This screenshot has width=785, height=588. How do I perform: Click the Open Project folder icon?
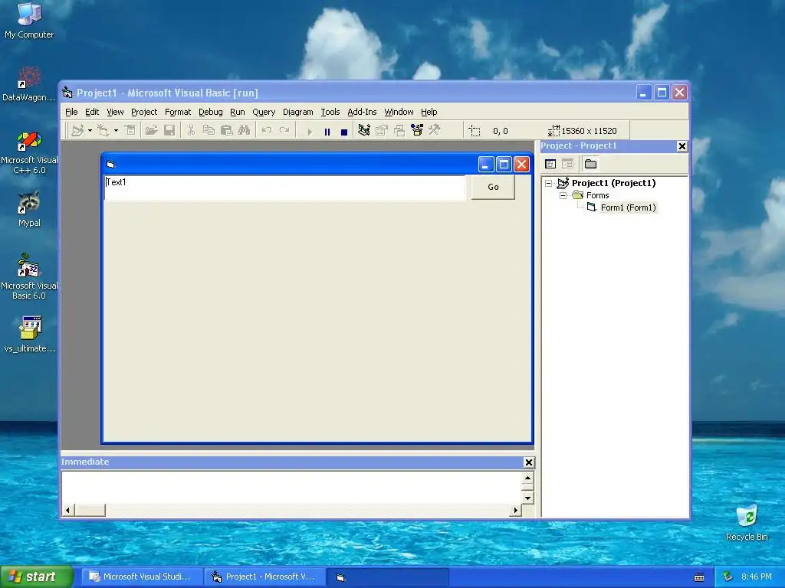pos(151,131)
